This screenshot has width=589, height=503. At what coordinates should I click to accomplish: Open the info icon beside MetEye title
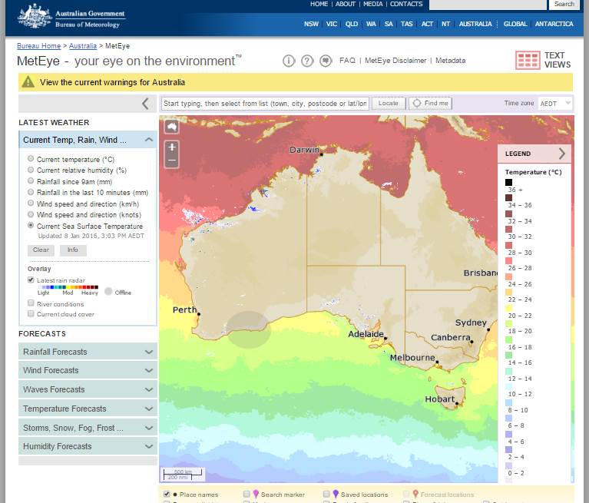point(289,61)
